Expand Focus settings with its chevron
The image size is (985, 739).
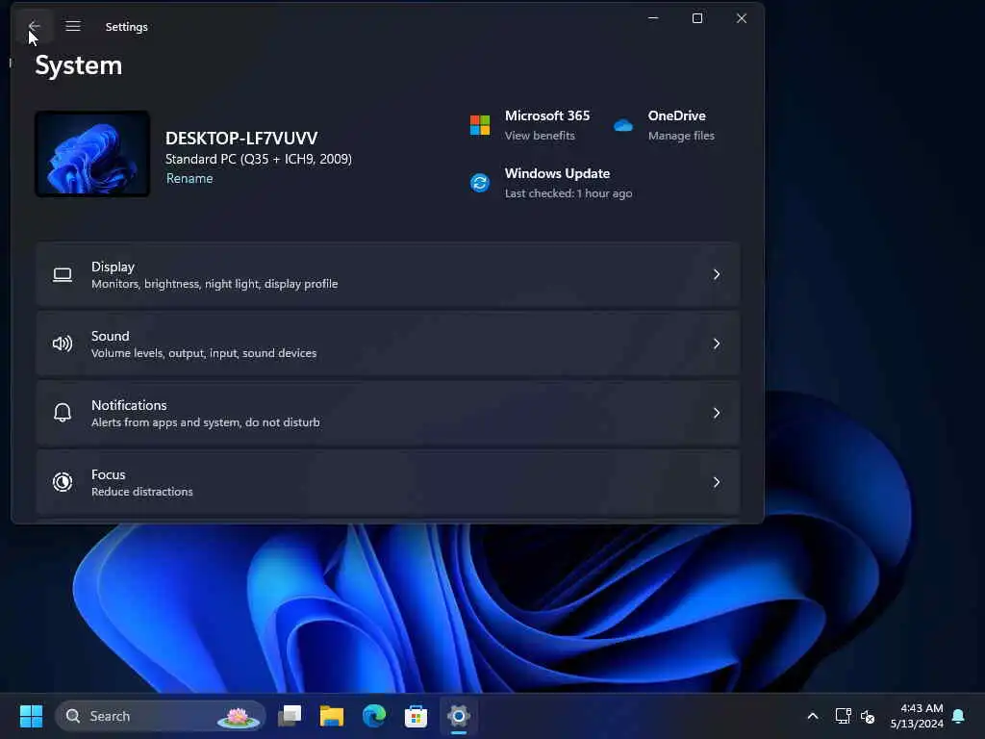pos(716,482)
